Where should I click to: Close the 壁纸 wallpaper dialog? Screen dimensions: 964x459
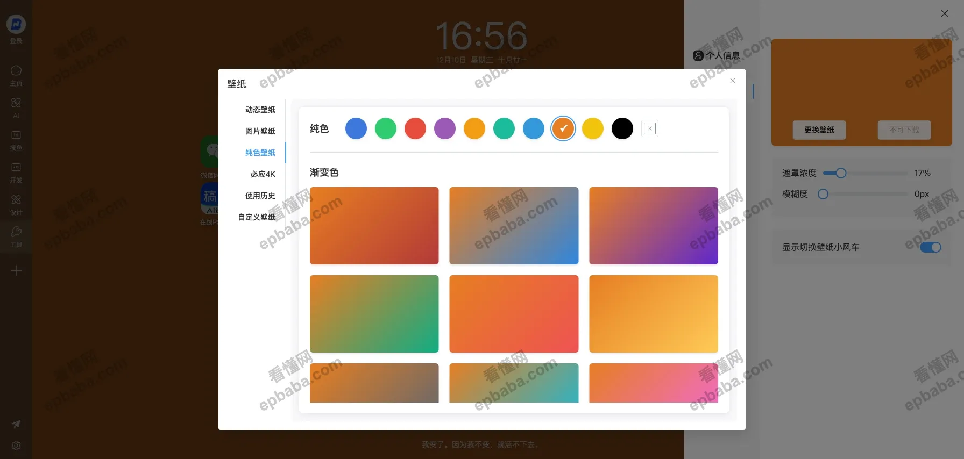pos(732,81)
